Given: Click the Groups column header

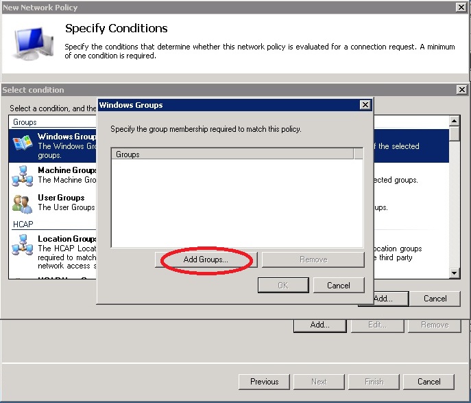Looking at the screenshot, I should 233,154.
